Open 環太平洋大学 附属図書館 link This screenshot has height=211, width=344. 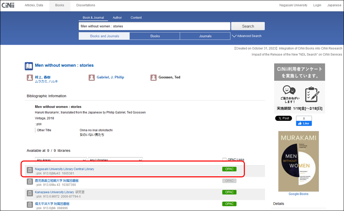tap(52, 204)
